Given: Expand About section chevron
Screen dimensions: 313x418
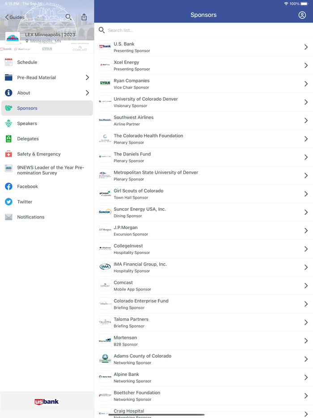Looking at the screenshot, I should 87,93.
